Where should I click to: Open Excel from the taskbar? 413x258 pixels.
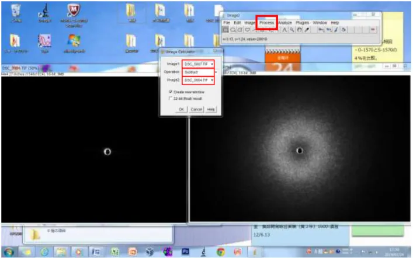tap(115, 253)
